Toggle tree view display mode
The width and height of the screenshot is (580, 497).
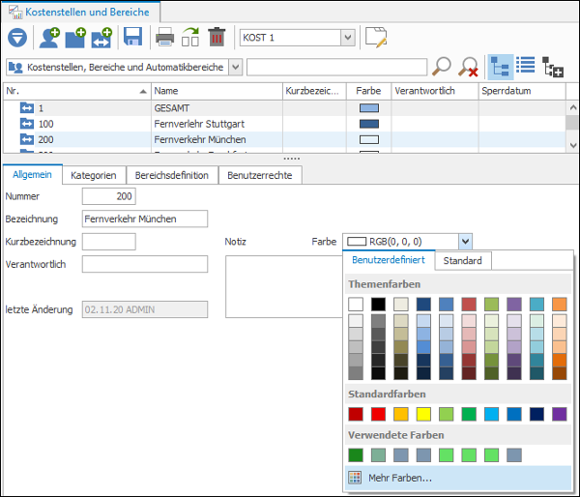(501, 67)
